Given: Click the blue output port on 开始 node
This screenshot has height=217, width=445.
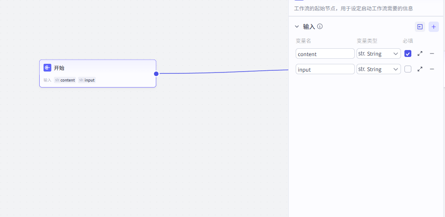Looking at the screenshot, I should coord(156,74).
